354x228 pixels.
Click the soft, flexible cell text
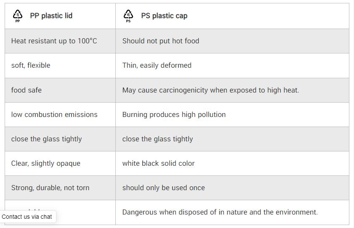(31, 65)
